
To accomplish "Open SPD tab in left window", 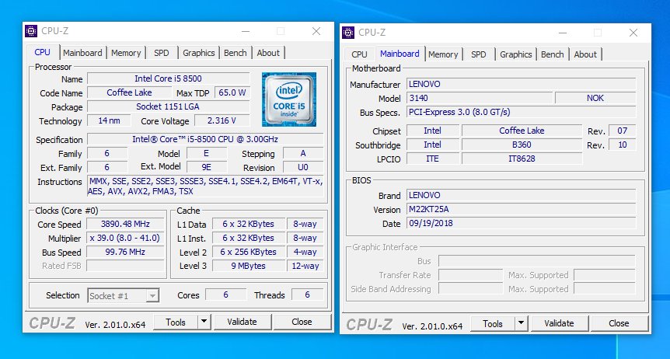I will (x=162, y=53).
